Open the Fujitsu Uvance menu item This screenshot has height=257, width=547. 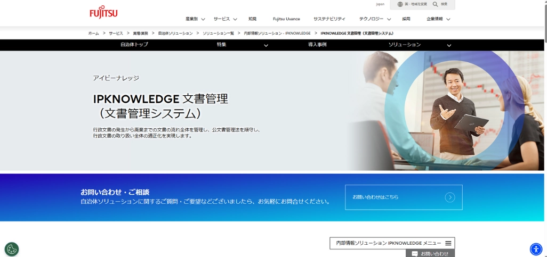(286, 19)
